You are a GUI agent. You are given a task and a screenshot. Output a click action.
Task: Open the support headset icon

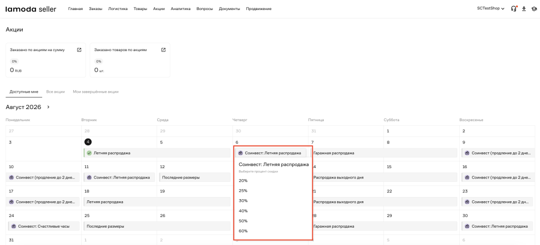[x=514, y=8]
